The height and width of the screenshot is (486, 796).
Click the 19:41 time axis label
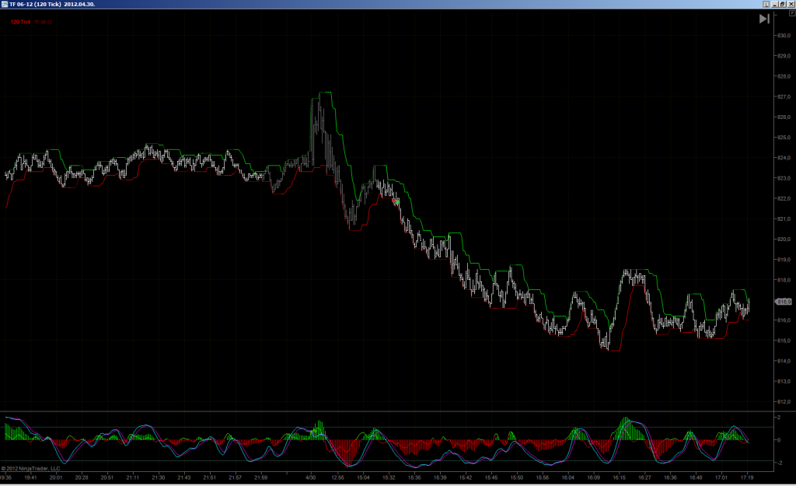30,477
